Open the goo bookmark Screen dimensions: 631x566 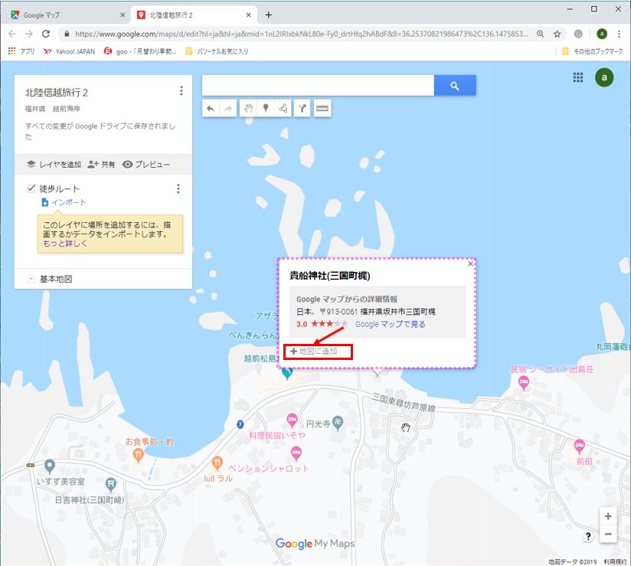[x=140, y=51]
